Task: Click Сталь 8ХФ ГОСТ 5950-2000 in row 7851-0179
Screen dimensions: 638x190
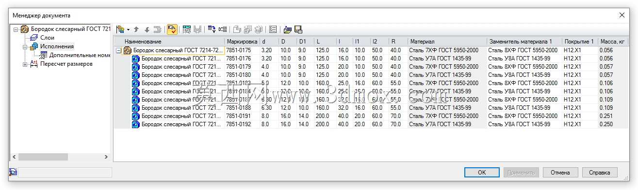Action: pos(524,67)
